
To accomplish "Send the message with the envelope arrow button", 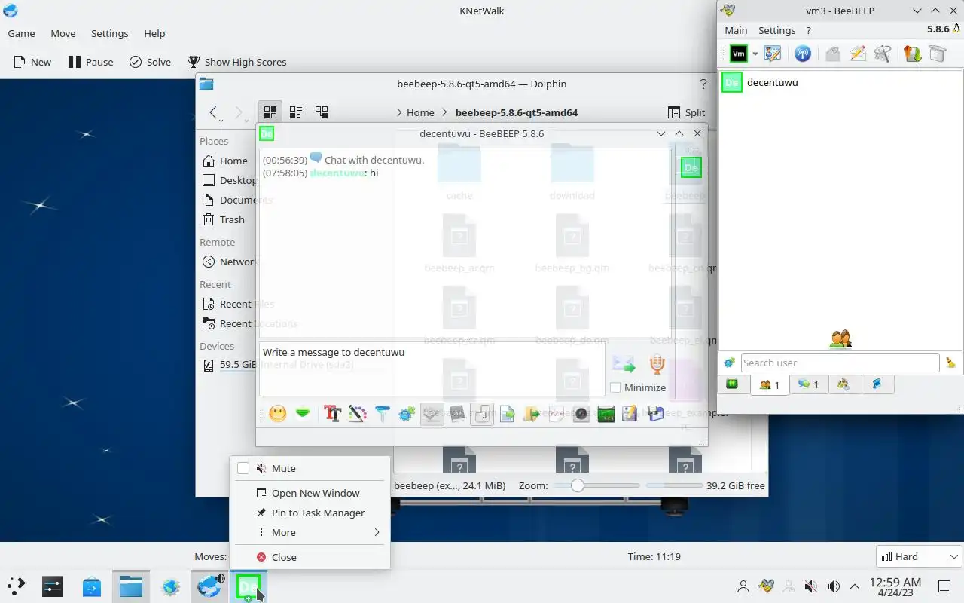I will point(624,364).
